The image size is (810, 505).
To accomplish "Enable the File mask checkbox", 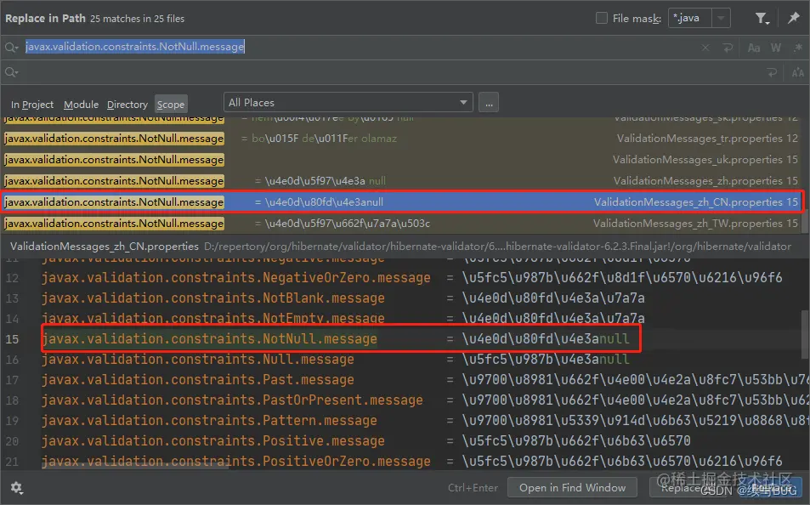I will 601,18.
